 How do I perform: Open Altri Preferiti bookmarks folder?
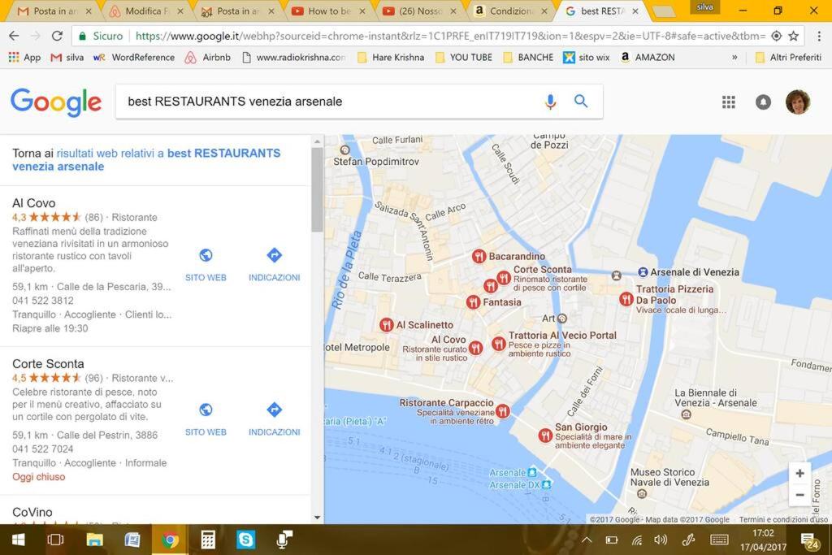pyautogui.click(x=788, y=58)
